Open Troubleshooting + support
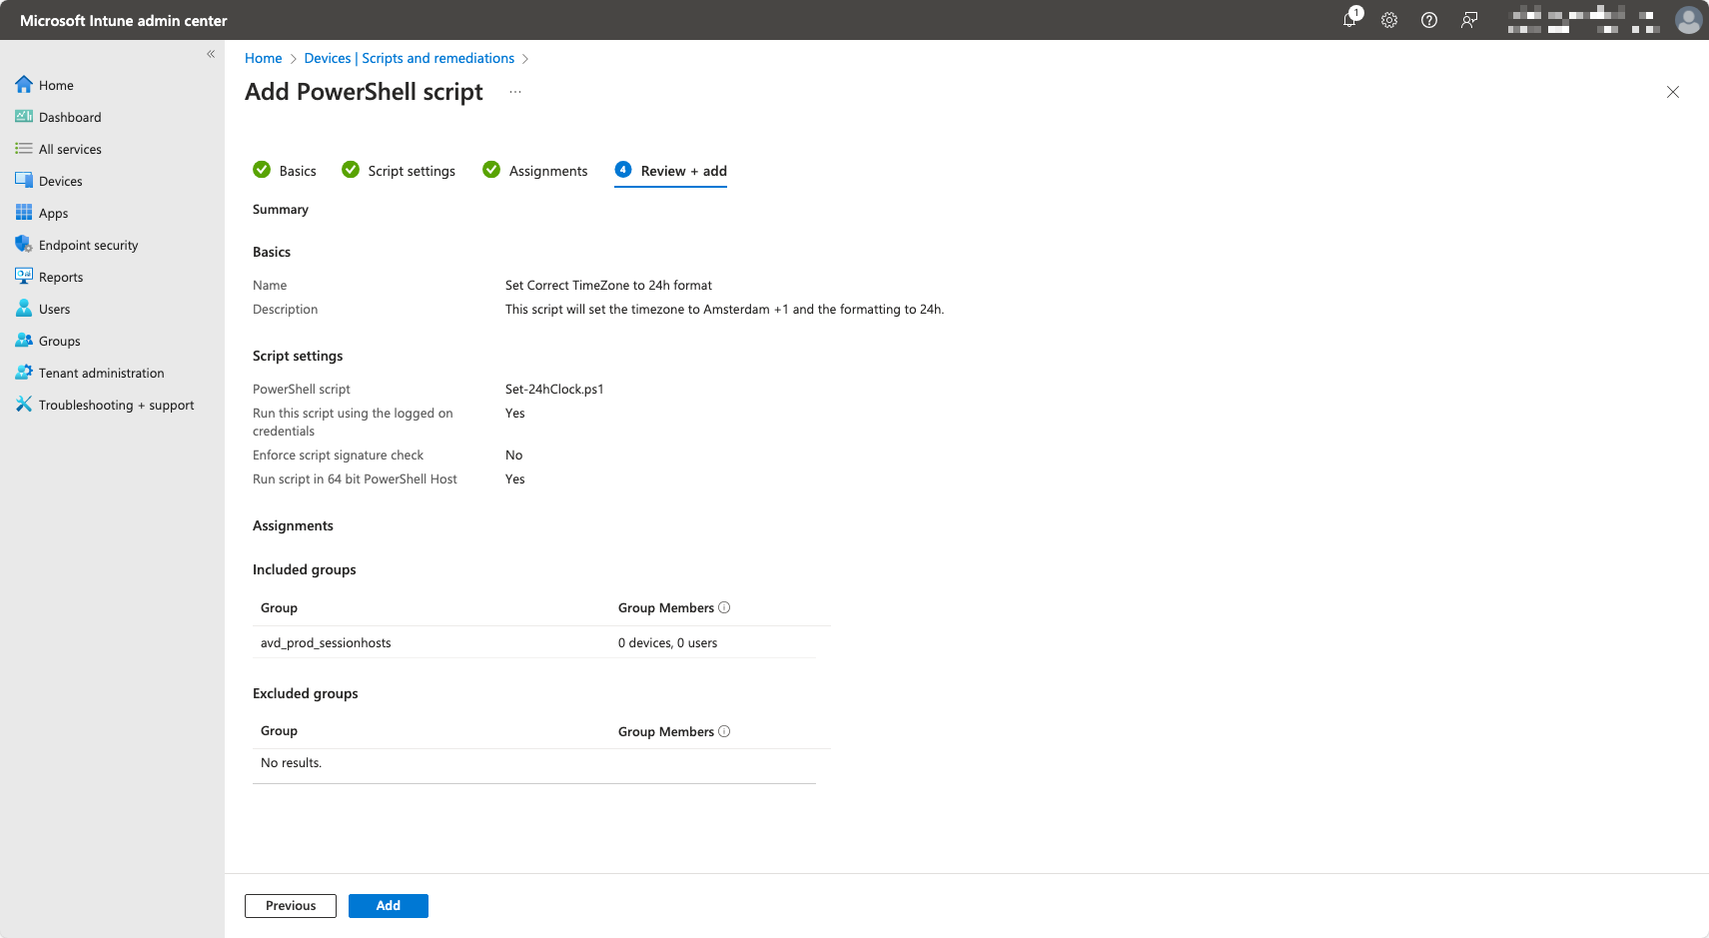The image size is (1709, 938). coord(116,405)
